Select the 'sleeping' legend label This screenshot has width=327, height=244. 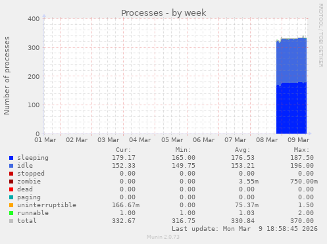tap(33, 158)
